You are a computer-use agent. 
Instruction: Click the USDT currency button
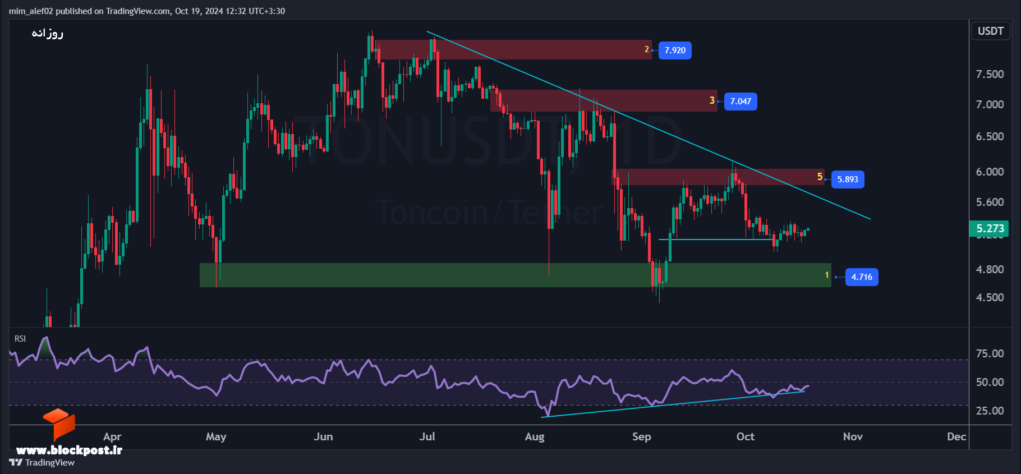click(x=990, y=31)
